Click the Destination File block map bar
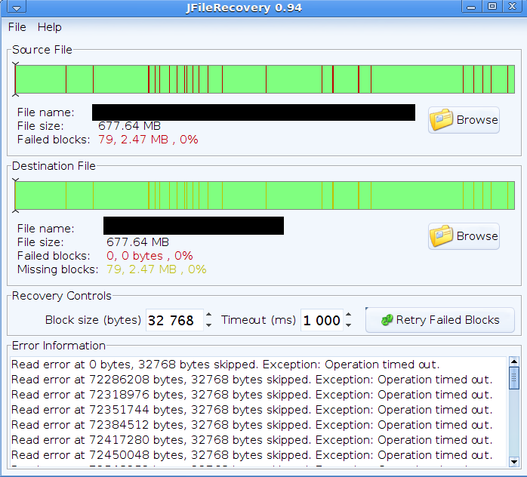527x477 pixels. pyautogui.click(x=265, y=195)
